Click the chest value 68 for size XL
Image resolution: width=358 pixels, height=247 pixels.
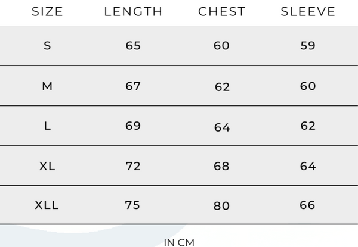[221, 166]
